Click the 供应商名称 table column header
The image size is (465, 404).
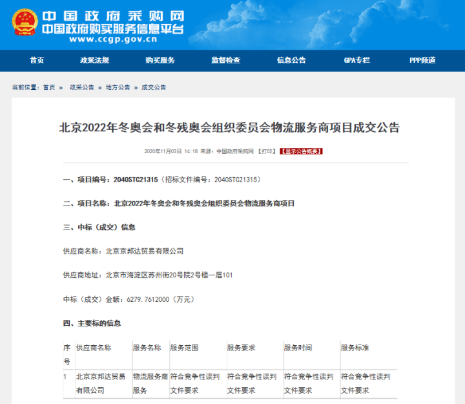94,348
